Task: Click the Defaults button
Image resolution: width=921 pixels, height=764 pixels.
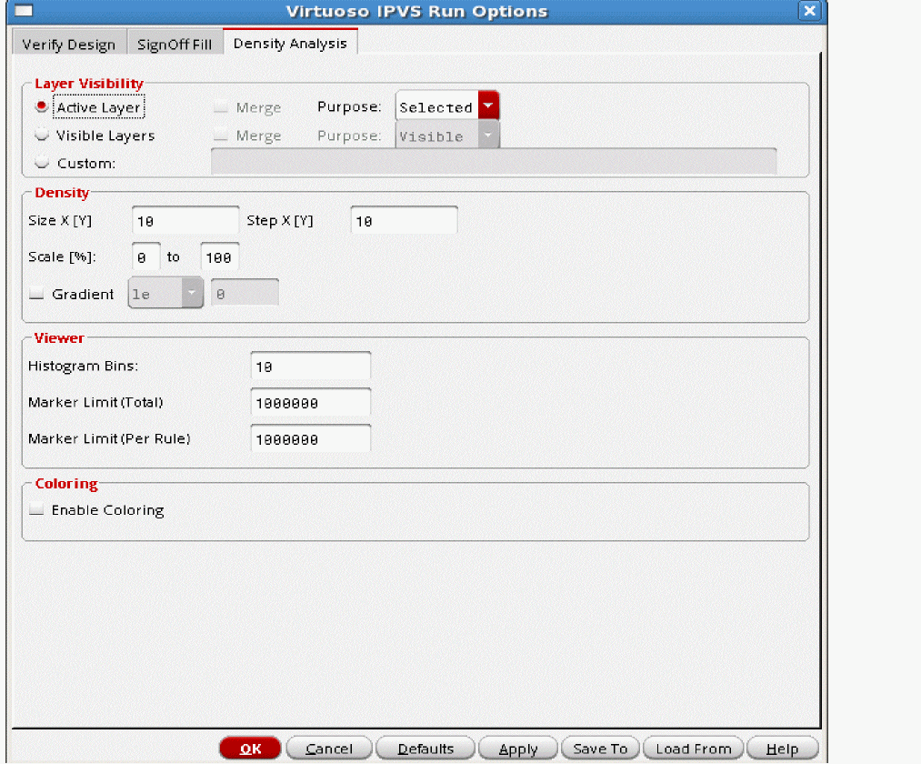Action: 425,749
